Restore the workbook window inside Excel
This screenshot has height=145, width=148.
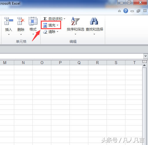(x=138, y=11)
